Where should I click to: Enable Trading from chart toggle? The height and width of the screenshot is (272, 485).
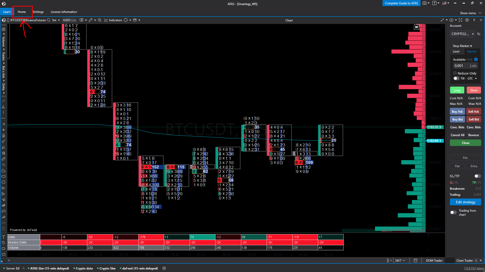click(453, 212)
